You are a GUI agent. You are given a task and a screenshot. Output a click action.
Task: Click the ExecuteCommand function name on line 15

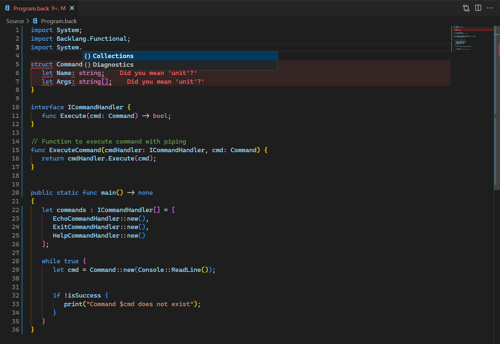tap(75, 150)
